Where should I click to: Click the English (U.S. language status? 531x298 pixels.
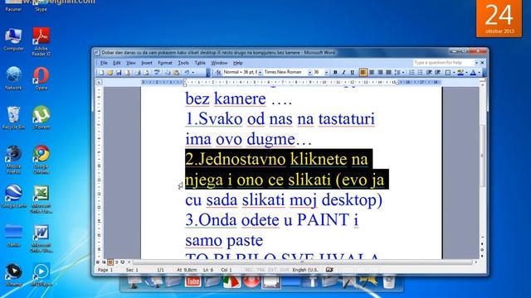305,270
